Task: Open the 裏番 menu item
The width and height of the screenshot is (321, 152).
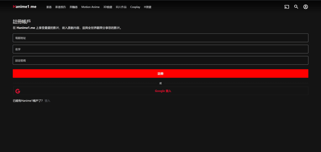Action: tap(49, 7)
